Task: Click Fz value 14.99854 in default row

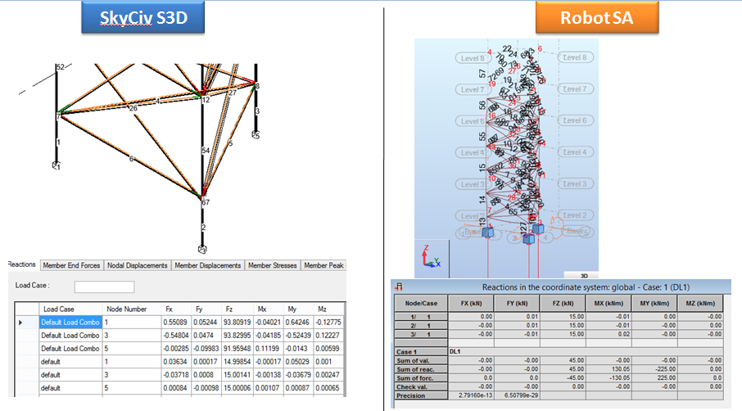Action: [x=237, y=362]
